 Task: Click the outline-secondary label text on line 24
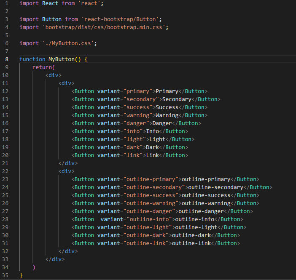pyautogui.click(x=215, y=187)
